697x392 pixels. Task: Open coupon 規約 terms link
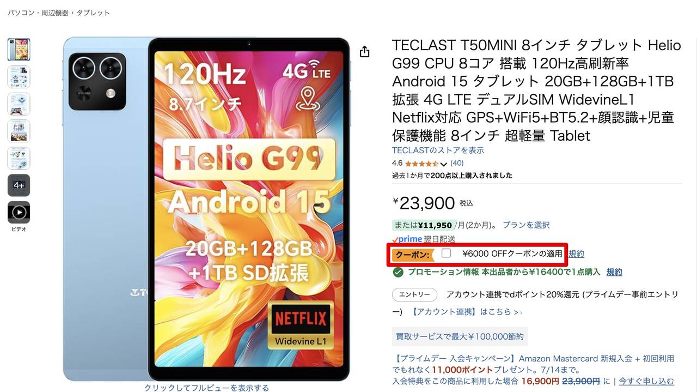click(x=576, y=254)
